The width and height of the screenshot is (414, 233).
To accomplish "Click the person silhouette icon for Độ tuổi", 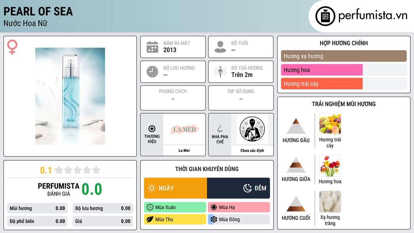I will tap(220, 47).
